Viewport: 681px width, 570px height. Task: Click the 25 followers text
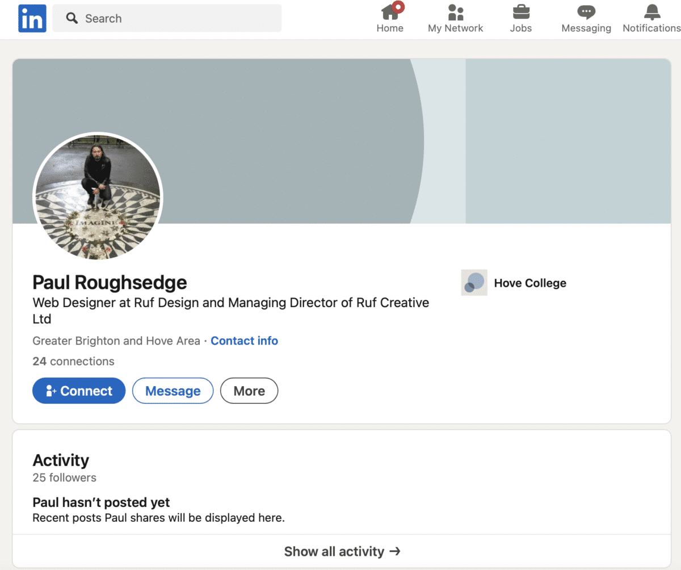click(x=64, y=477)
